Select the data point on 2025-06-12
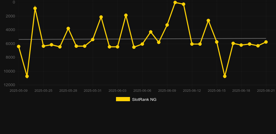Image resolution: width=276 pixels, height=134 pixels. point(192,44)
